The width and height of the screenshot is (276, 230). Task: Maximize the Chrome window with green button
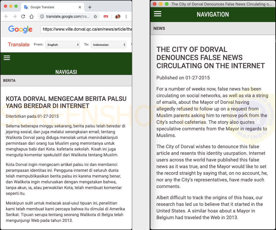(16, 6)
